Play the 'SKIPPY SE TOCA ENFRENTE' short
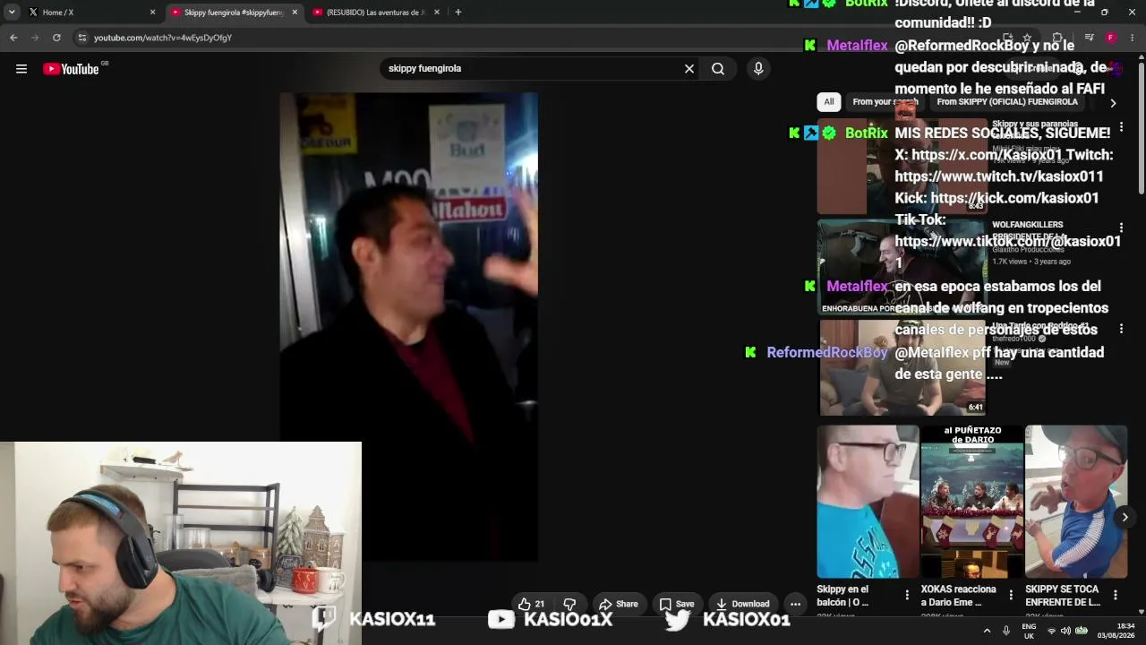The height and width of the screenshot is (645, 1146). click(1076, 502)
